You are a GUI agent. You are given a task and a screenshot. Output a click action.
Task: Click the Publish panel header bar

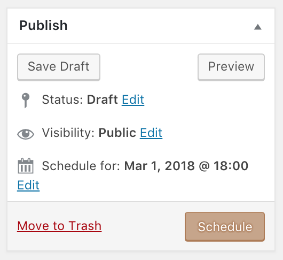141,26
